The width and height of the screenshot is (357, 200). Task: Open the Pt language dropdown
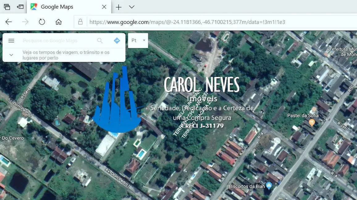click(x=138, y=40)
